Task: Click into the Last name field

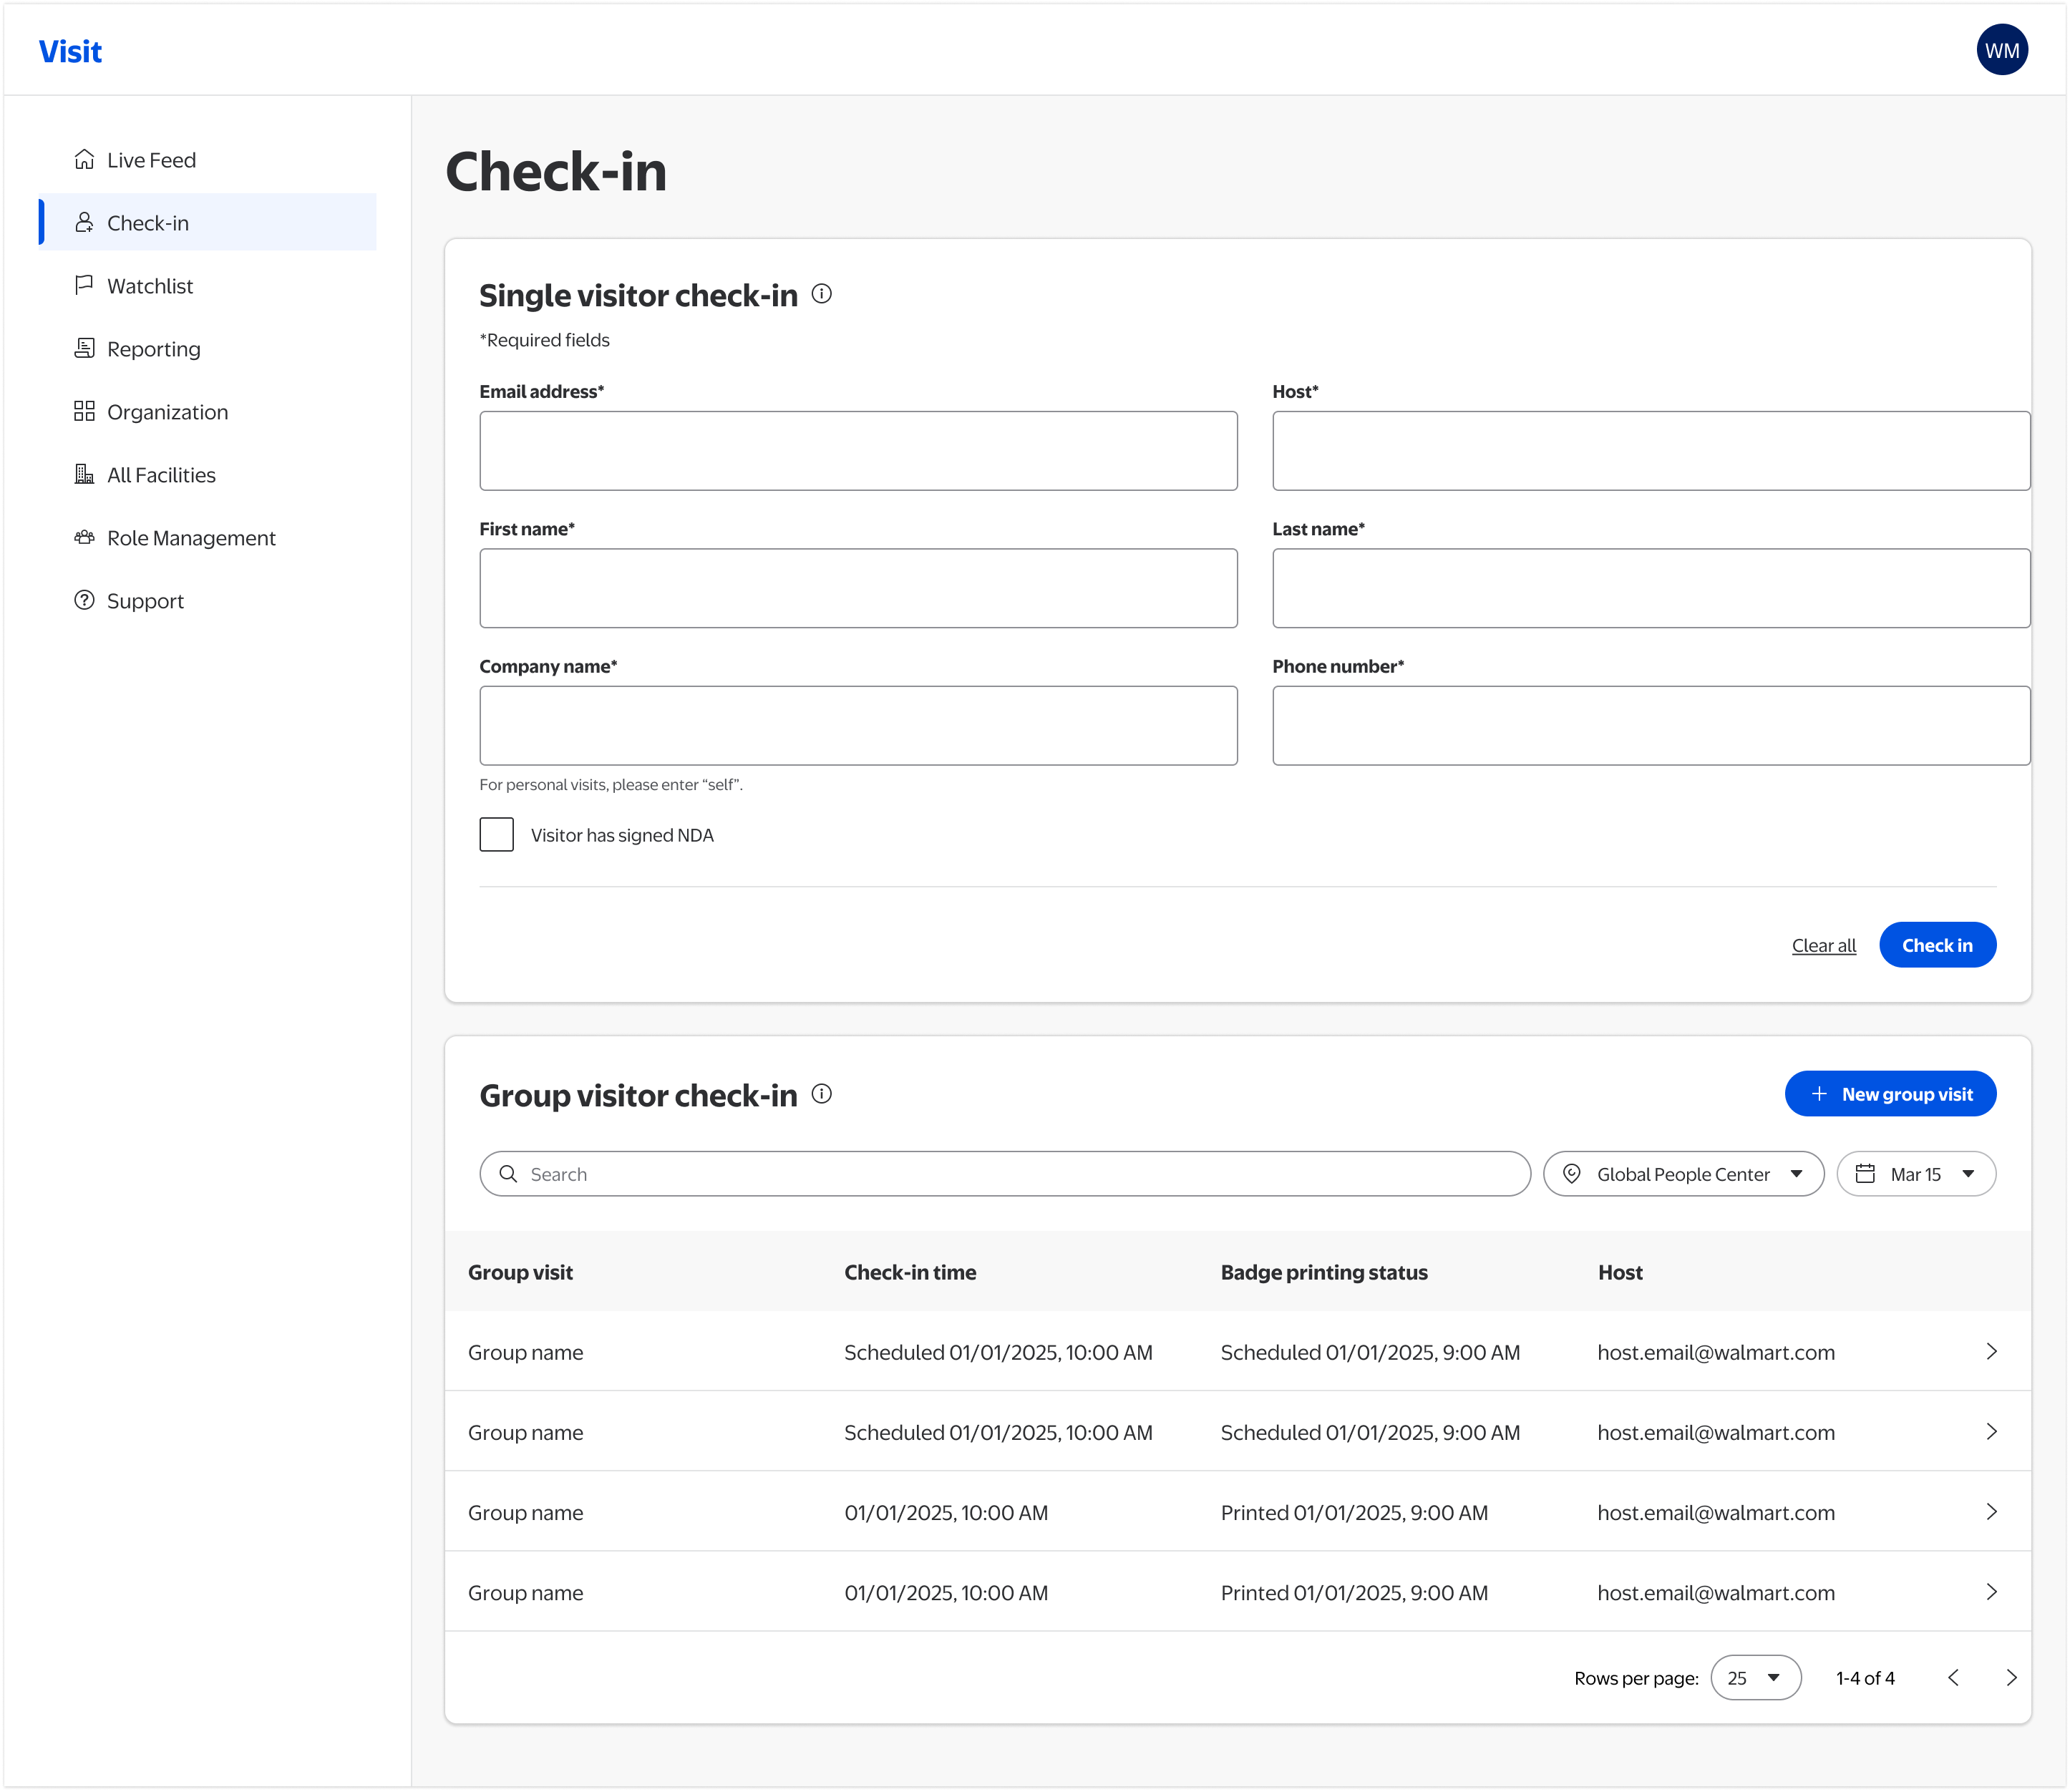Action: pos(1651,588)
